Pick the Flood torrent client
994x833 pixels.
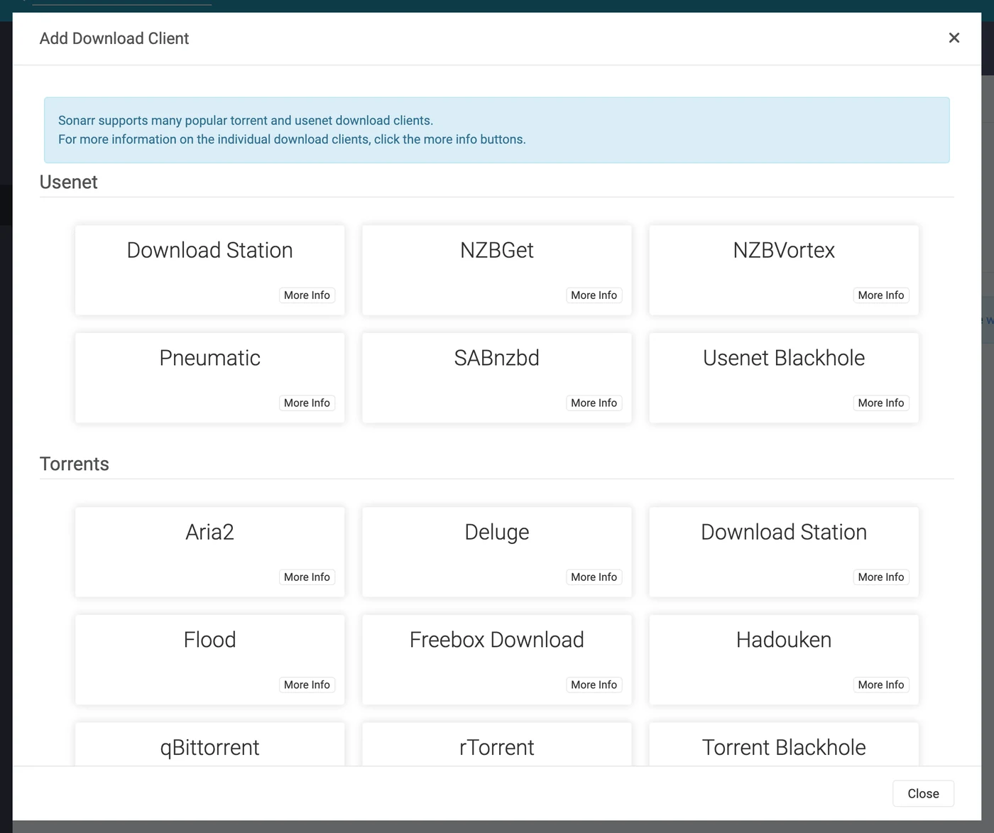pos(209,660)
